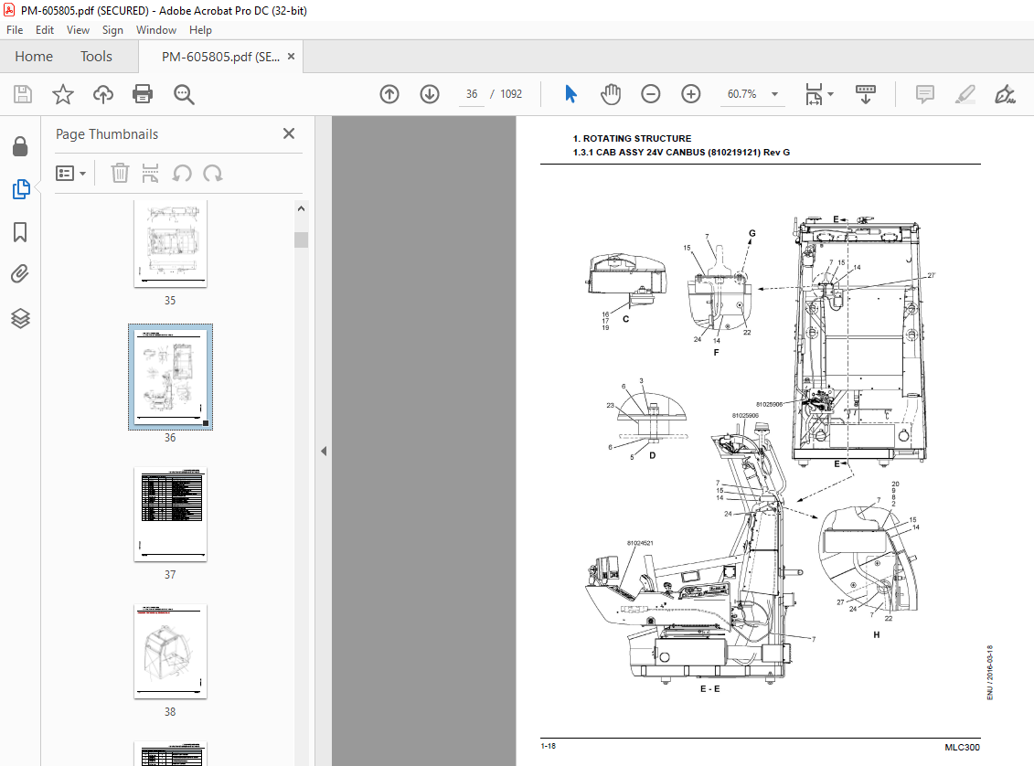Click the 'MLC300' footer text
1034x766 pixels.
(962, 748)
